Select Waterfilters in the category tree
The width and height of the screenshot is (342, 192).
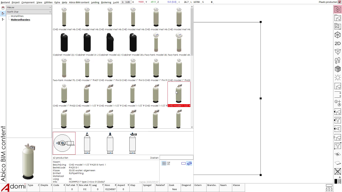[x=17, y=16]
